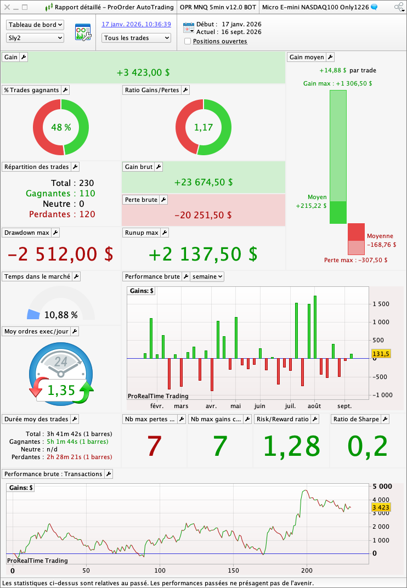407x588 pixels.
Task: Expand the Tous les trades dropdown
Action: click(x=136, y=38)
